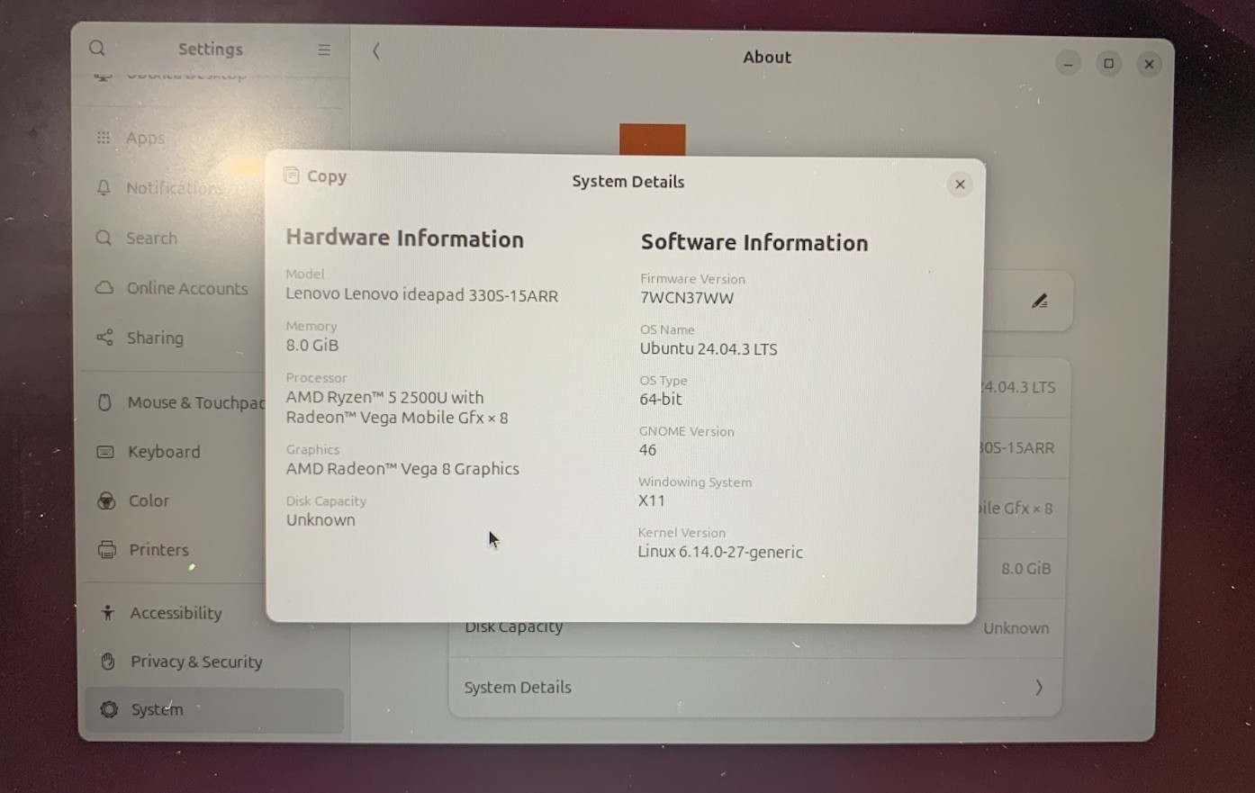
Task: Click the GNOME Version value '46'
Action: click(x=647, y=450)
